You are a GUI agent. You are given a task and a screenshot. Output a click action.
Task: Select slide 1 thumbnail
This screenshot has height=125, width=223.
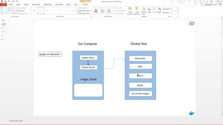click(x=4, y=20)
